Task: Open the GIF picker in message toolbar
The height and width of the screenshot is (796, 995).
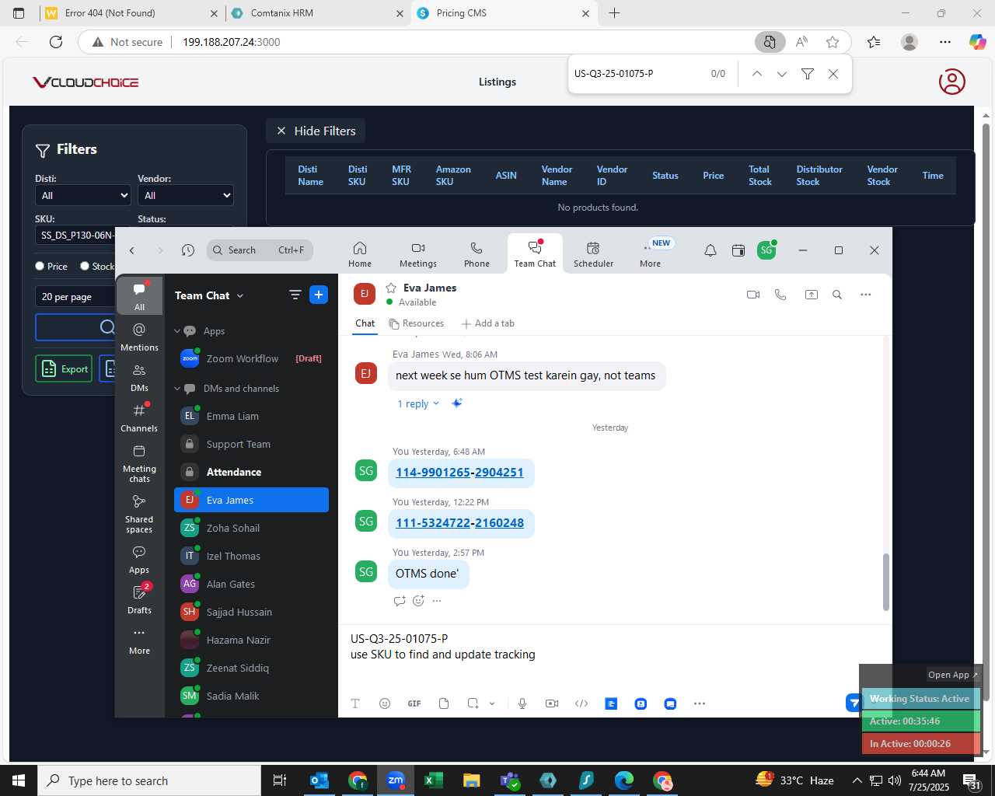Action: [414, 703]
